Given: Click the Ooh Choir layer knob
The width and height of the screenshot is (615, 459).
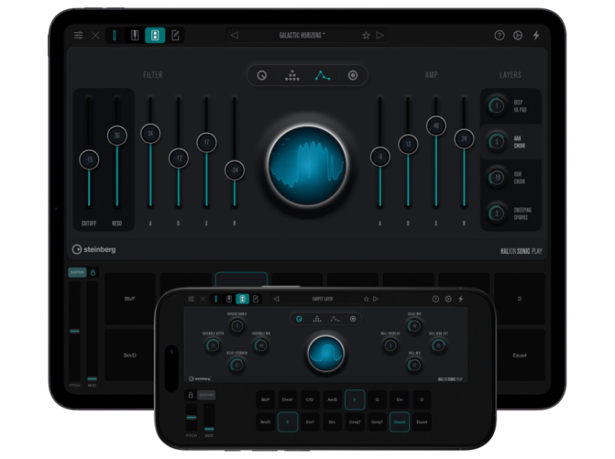Looking at the screenshot, I should pos(497,177).
